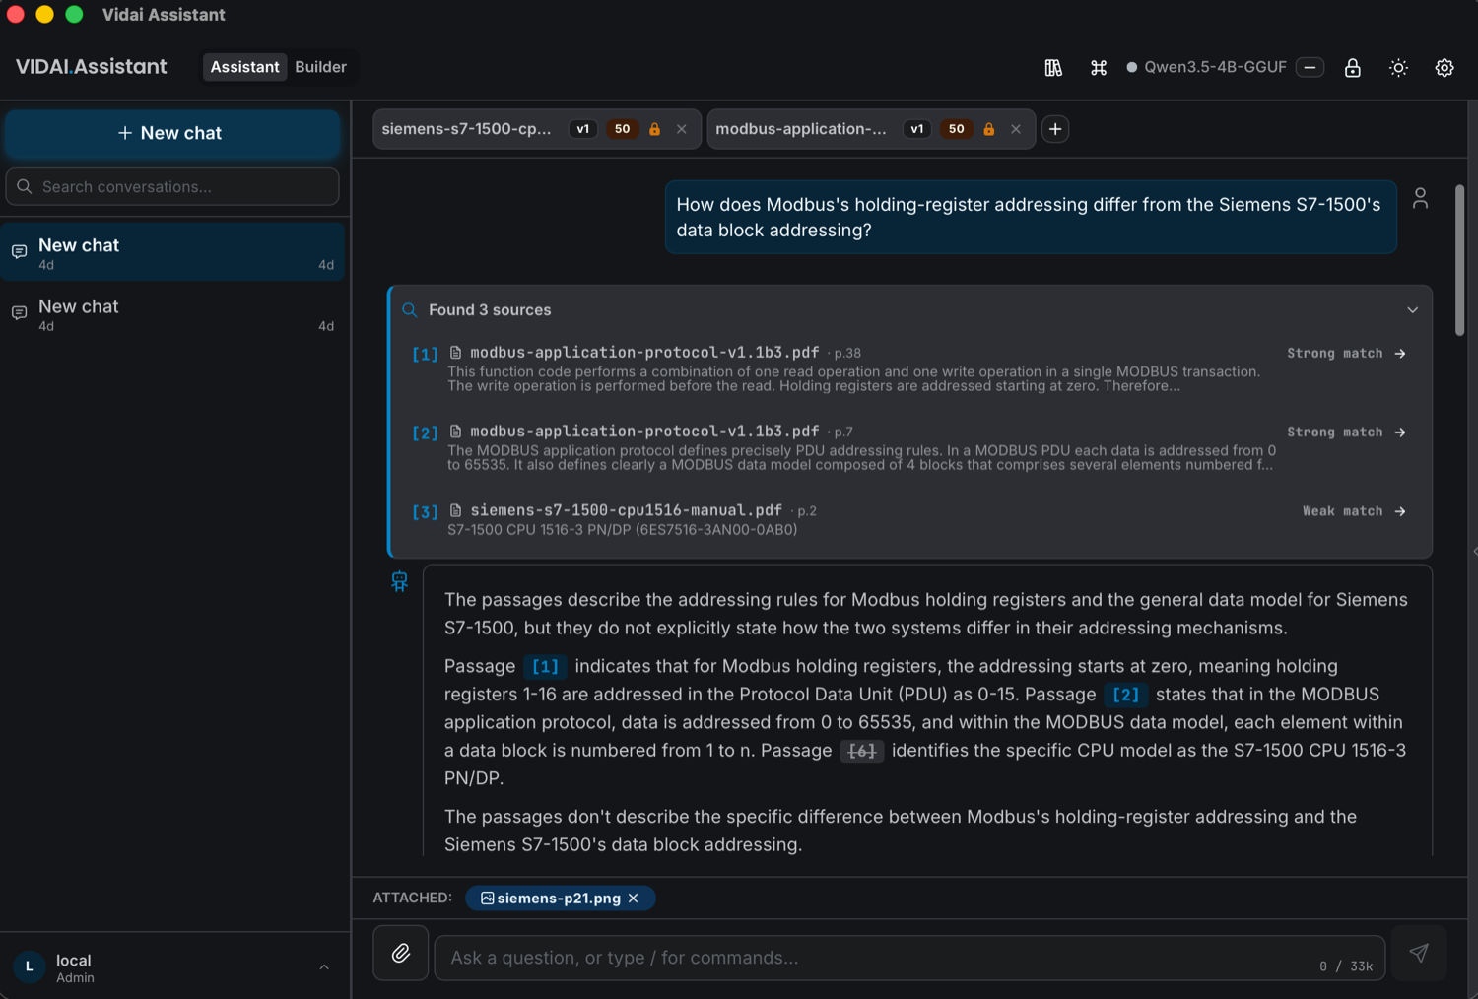Add a new document tab with plus

(x=1055, y=129)
